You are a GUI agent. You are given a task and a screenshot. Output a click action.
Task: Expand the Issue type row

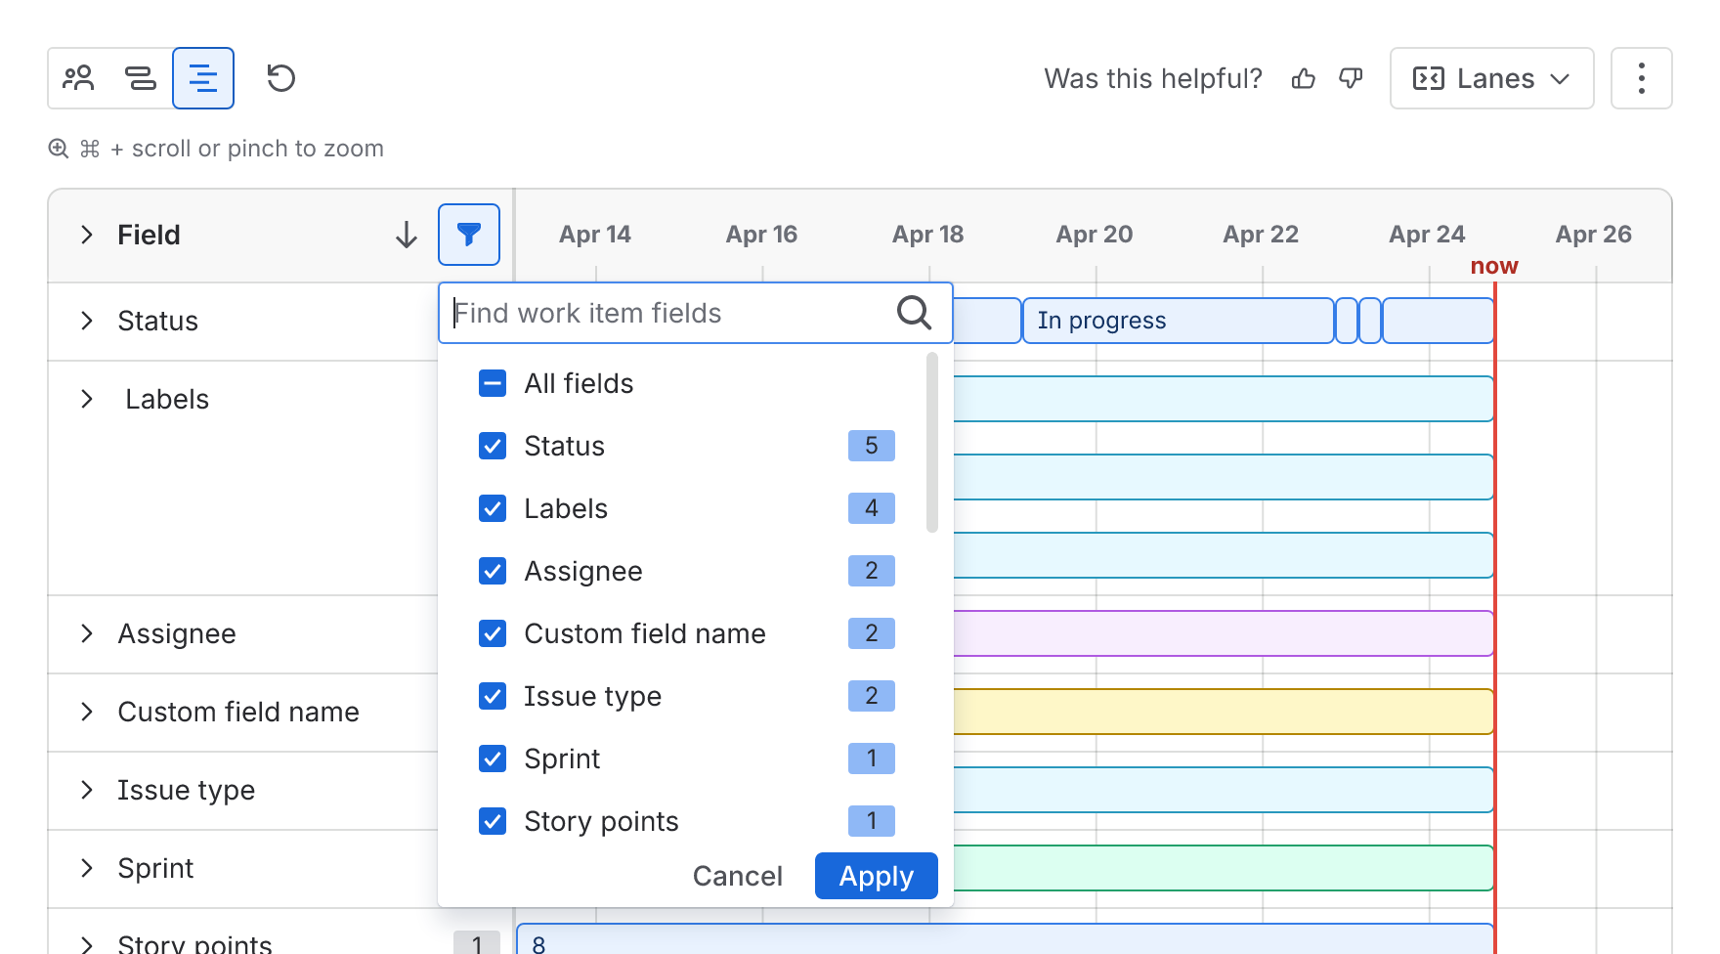click(87, 790)
